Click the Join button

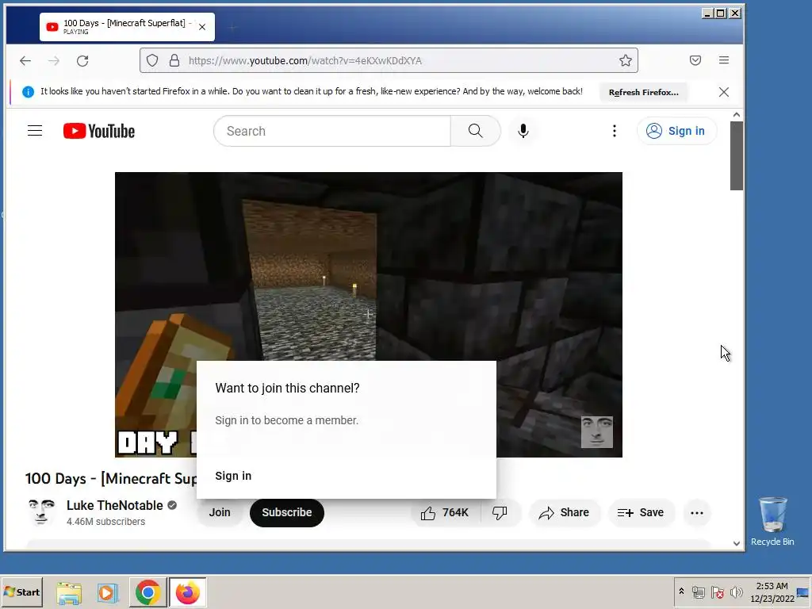220,513
